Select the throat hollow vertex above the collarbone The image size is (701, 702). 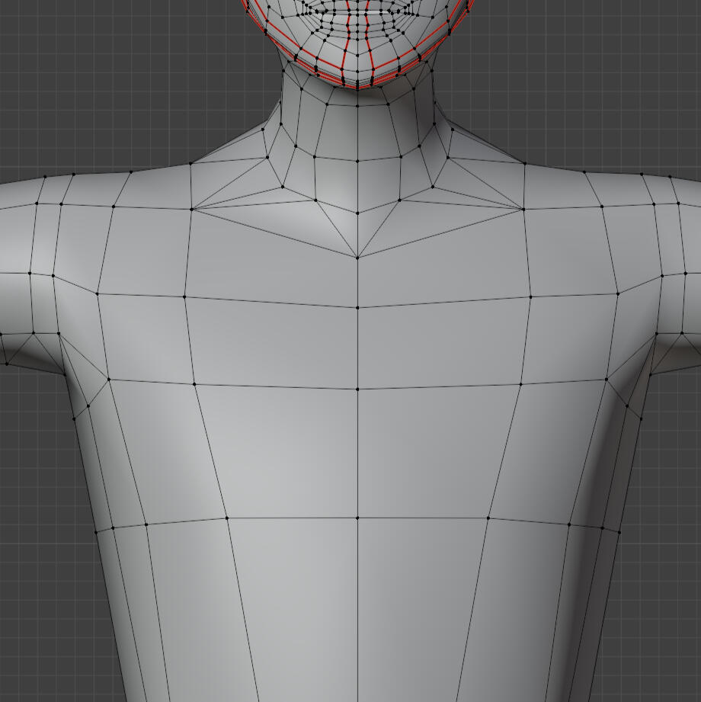click(x=357, y=214)
